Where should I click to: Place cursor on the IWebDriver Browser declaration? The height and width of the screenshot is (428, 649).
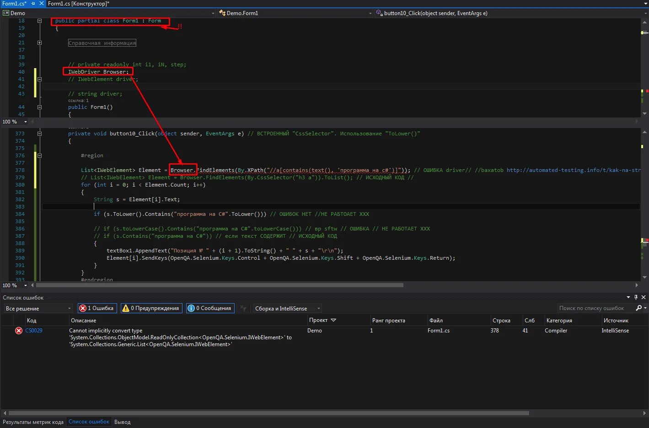click(x=98, y=72)
